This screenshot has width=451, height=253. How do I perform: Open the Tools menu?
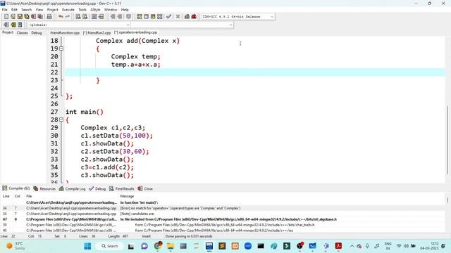pos(82,9)
